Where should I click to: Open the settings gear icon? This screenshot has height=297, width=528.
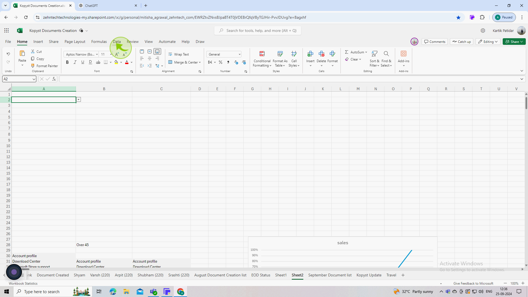click(483, 31)
